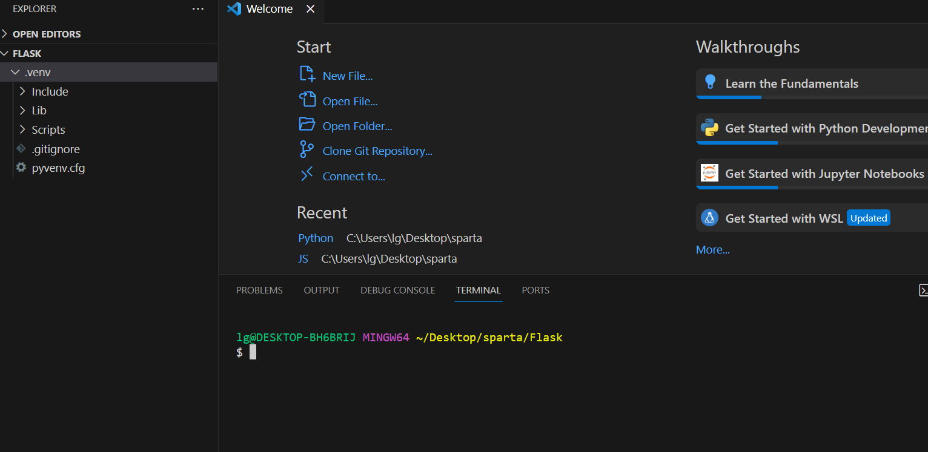928x452 pixels.
Task: Click the VS Code logo on Welcome tab
Action: pos(234,9)
